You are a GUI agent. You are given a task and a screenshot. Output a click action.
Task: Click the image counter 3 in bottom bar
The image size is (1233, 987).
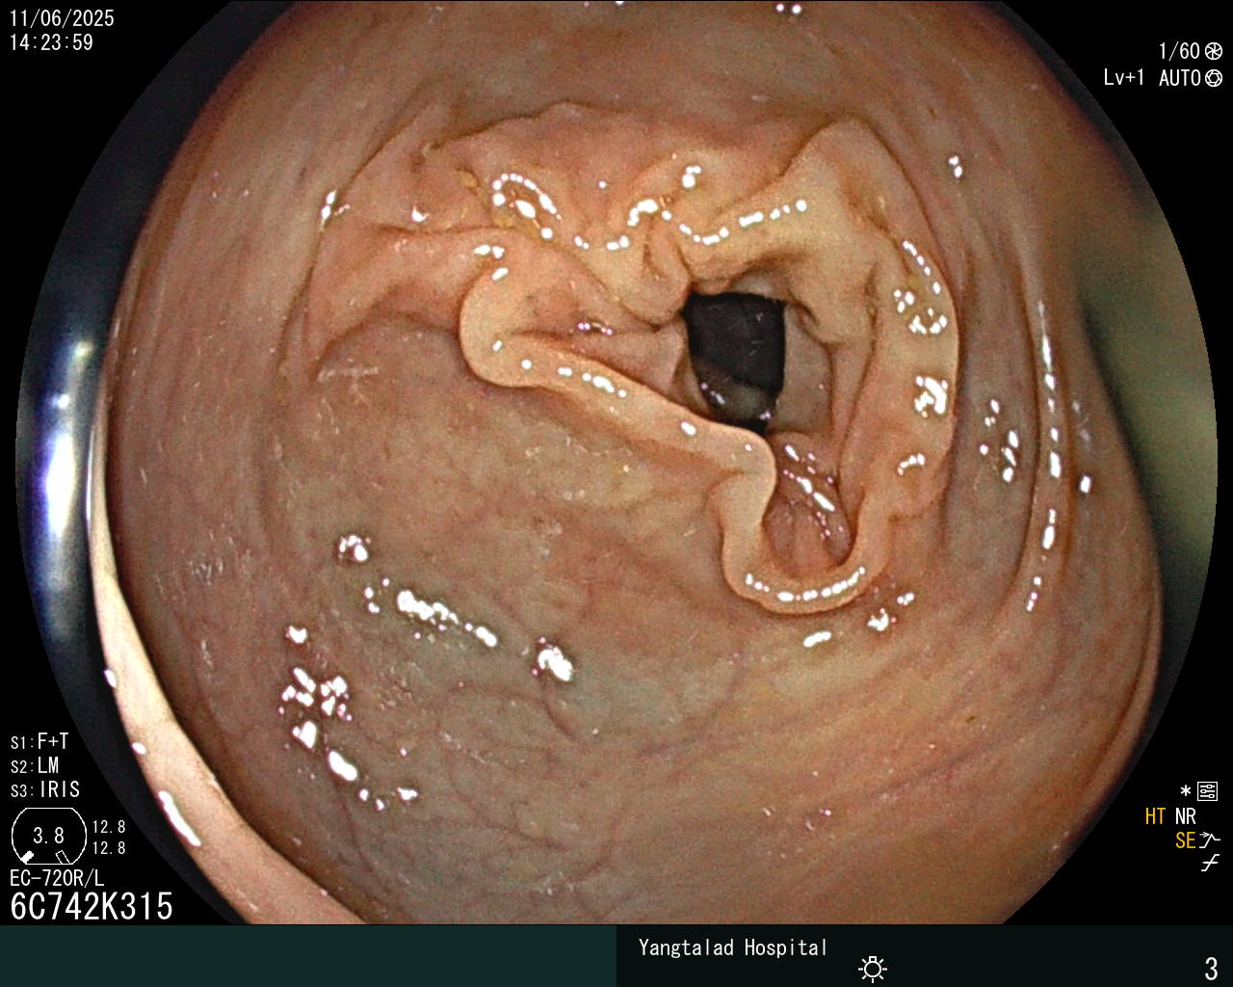1211,968
